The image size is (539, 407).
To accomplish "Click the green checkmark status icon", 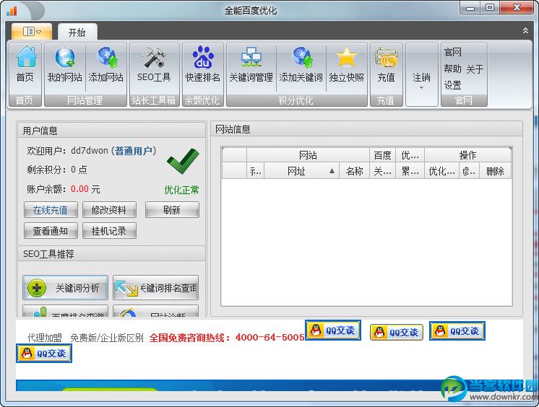I will coord(183,162).
